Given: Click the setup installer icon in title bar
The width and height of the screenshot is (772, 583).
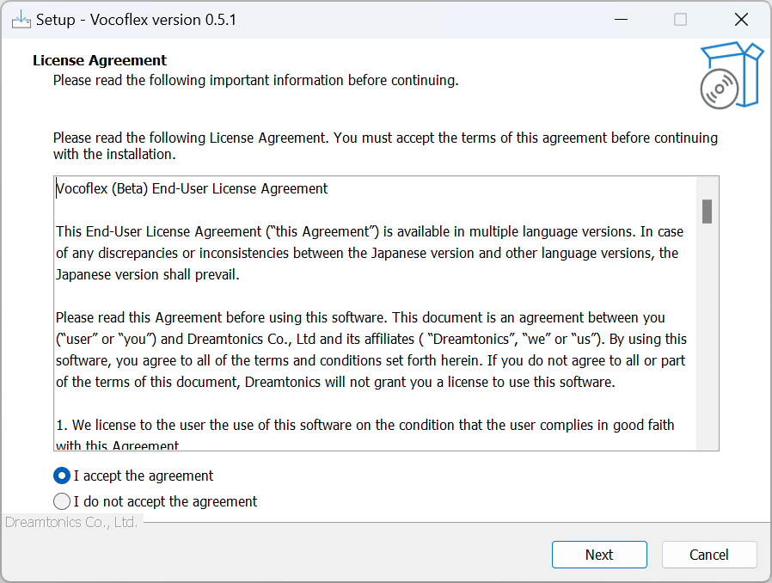Looking at the screenshot, I should pyautogui.click(x=21, y=20).
